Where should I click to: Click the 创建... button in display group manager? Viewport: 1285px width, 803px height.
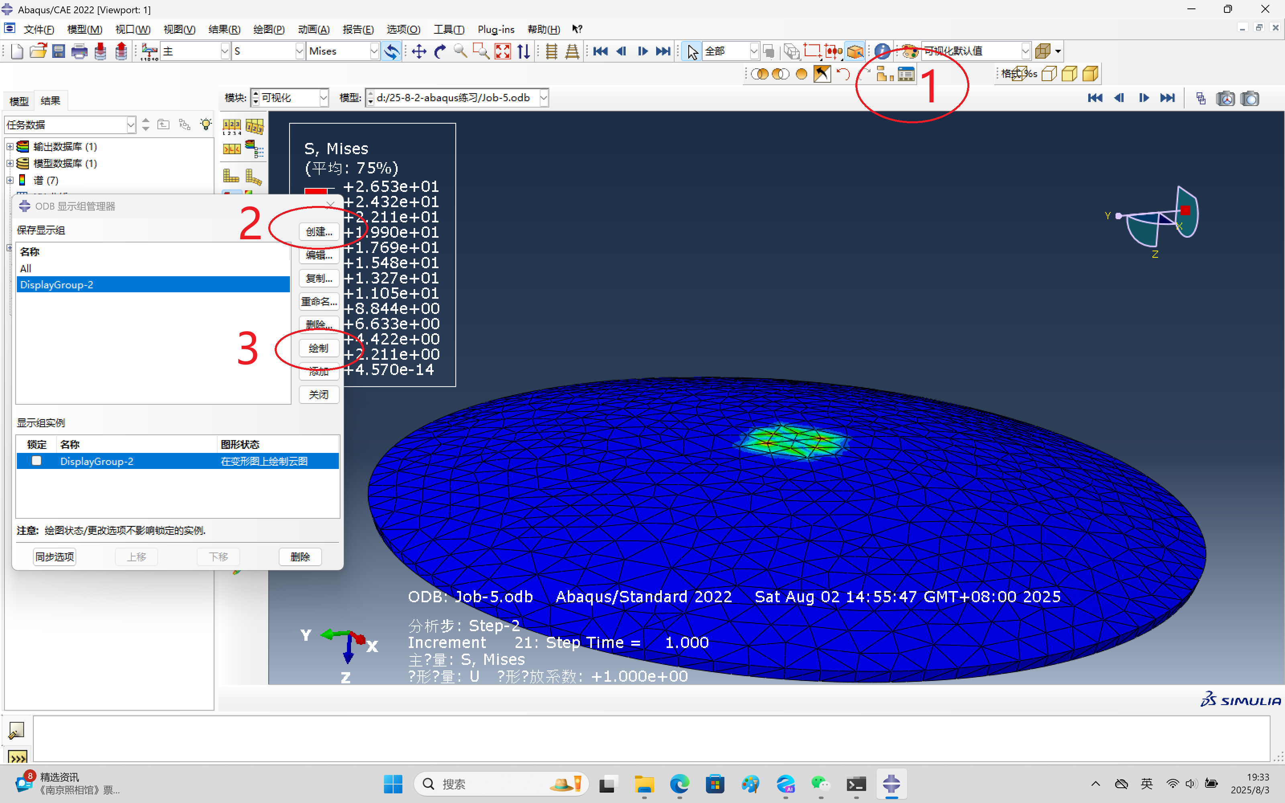pyautogui.click(x=319, y=232)
